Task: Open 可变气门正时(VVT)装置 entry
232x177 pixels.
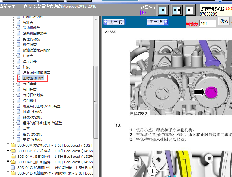Action: (42, 106)
